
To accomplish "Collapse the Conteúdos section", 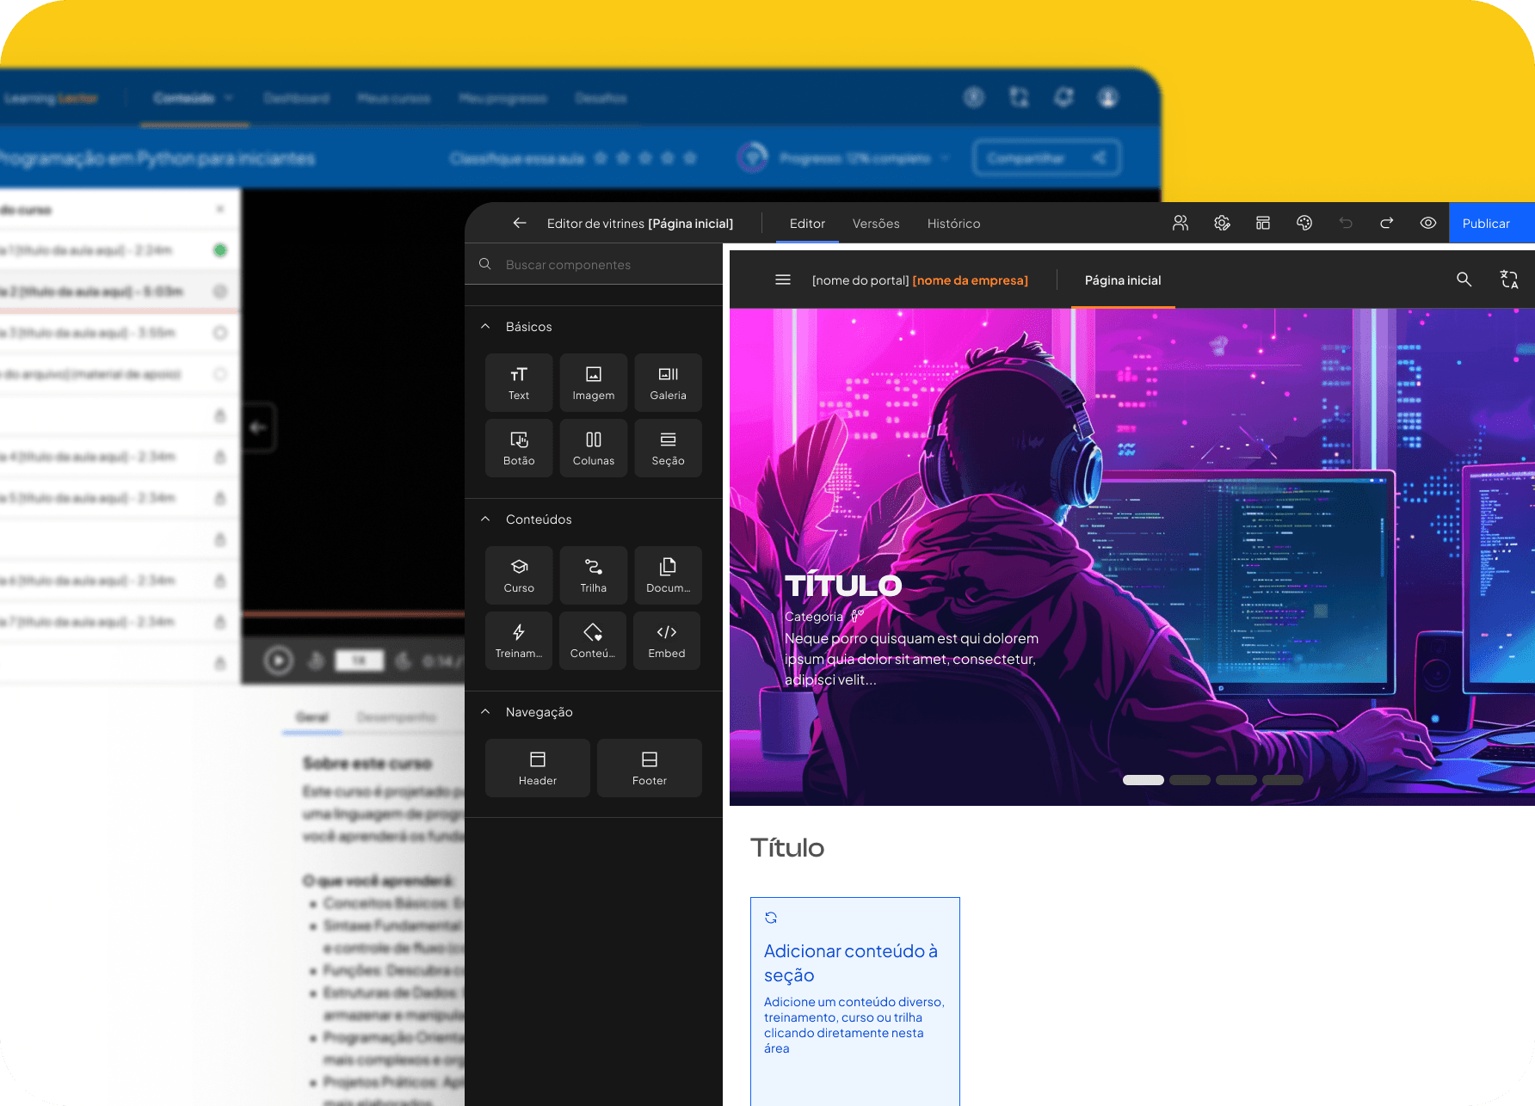I will 485,519.
